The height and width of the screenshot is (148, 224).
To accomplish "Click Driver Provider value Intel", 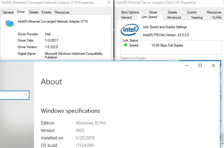I will pyautogui.click(x=48, y=34).
